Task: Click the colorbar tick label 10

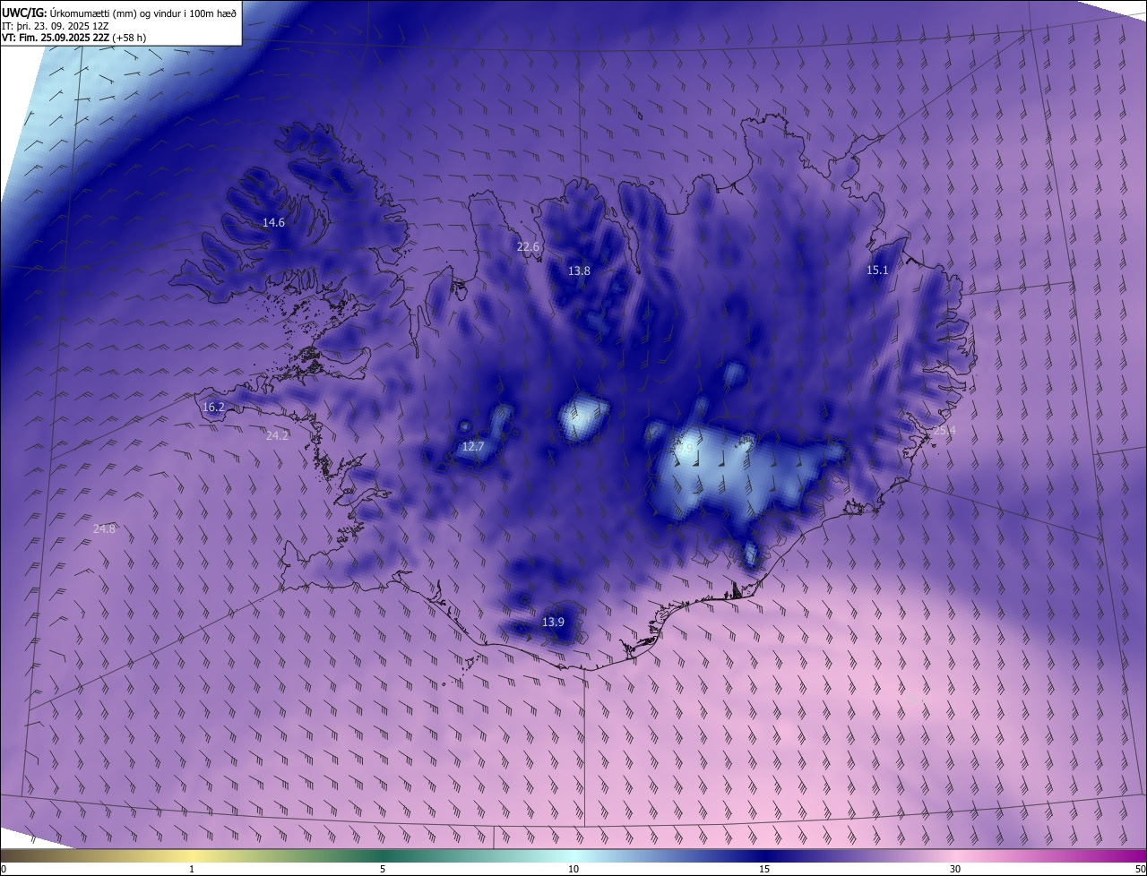Action: coord(573,870)
